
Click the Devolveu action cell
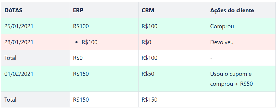(241, 42)
